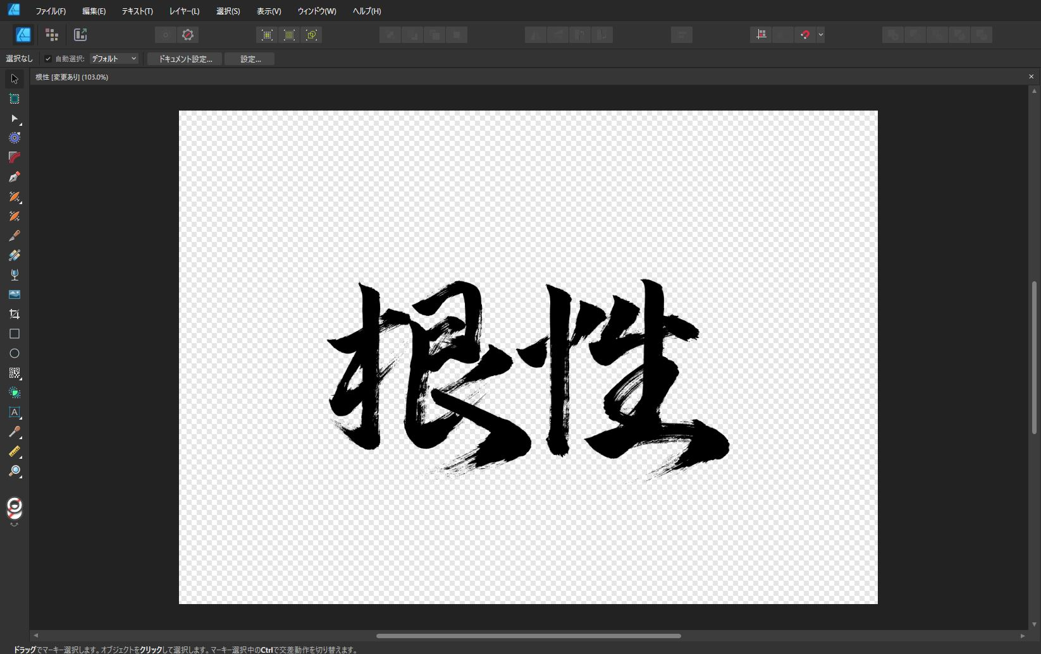Viewport: 1041px width, 654px height.
Task: Select the Crop tool
Action: (x=14, y=314)
